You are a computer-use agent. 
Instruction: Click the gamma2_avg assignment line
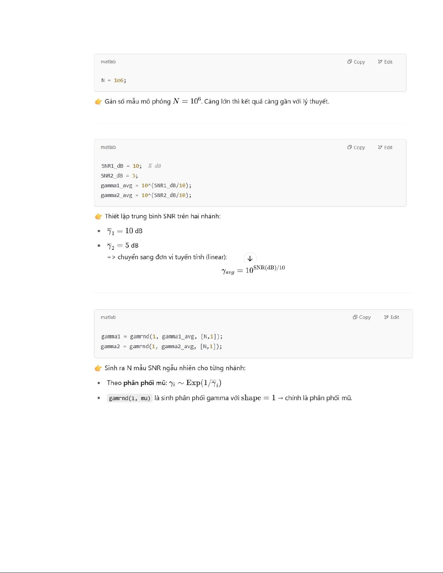tap(146, 195)
